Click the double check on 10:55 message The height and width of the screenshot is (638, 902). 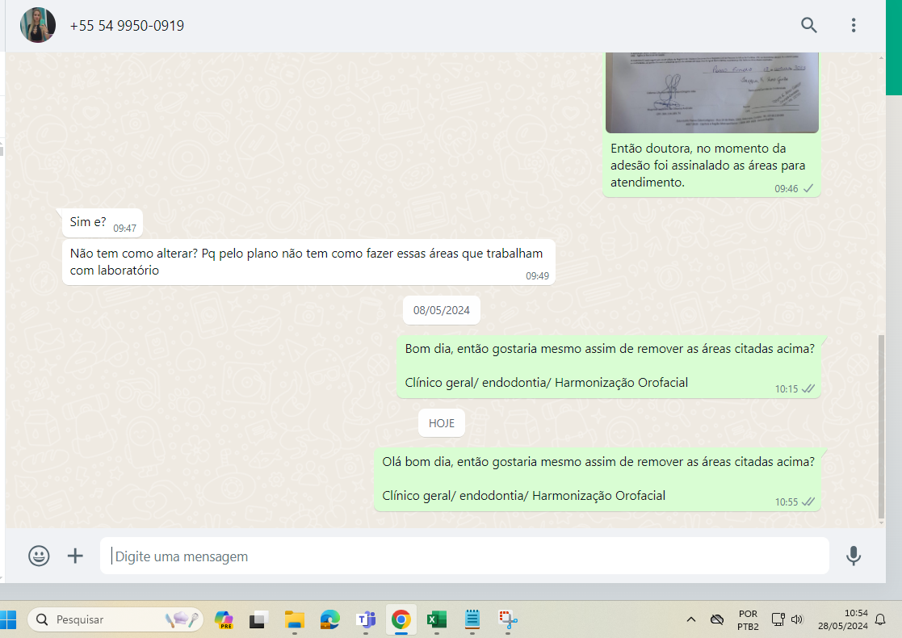pos(808,502)
